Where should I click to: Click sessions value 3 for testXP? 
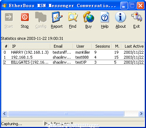(96, 62)
